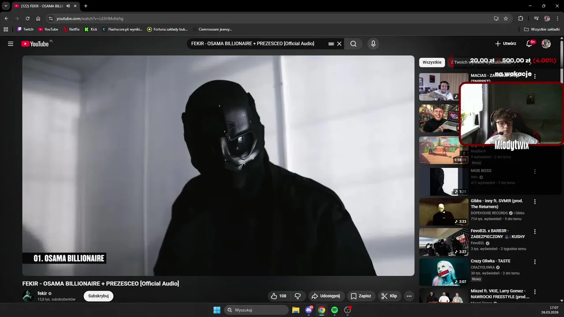Open the fekir channel avatar
The image size is (564, 317).
pyautogui.click(x=28, y=296)
